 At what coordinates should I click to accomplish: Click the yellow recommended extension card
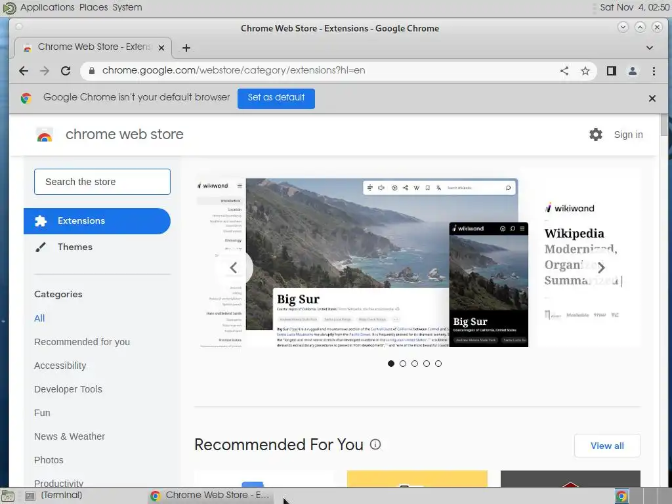pos(417,478)
